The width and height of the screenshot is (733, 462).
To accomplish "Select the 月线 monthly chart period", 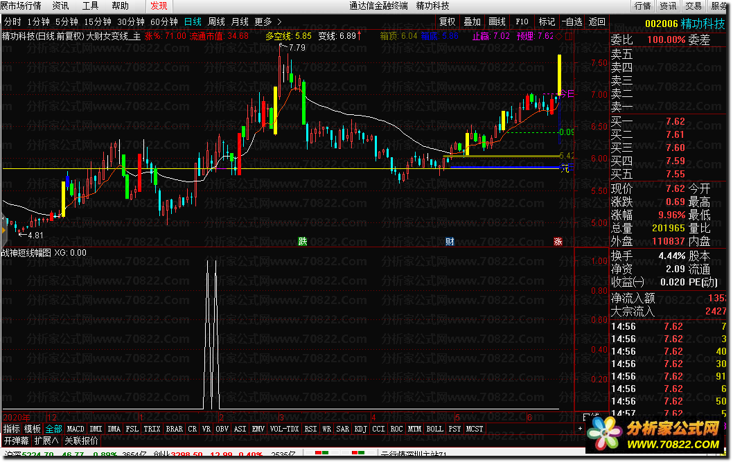I will pos(240,22).
